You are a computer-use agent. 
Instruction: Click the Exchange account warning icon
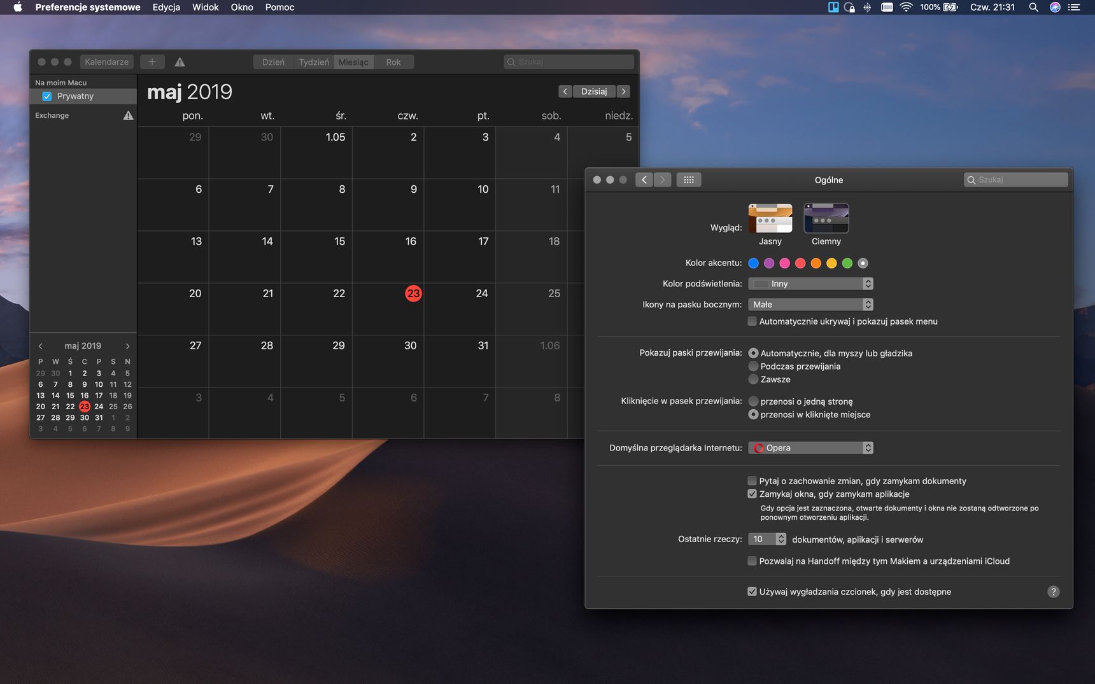tap(128, 115)
